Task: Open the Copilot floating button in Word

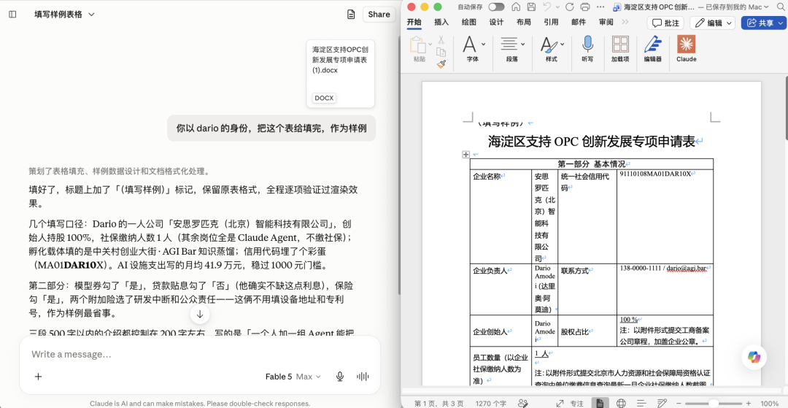Action: tap(754, 357)
